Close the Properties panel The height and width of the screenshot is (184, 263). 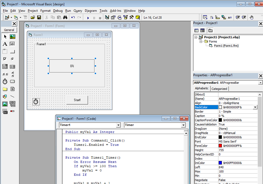tap(261, 76)
